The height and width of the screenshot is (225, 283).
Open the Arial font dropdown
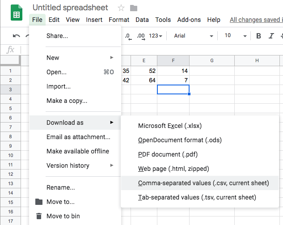pos(193,36)
